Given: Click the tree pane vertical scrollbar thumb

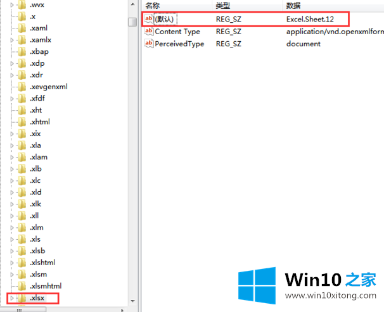Looking at the screenshot, I should click(132, 22).
